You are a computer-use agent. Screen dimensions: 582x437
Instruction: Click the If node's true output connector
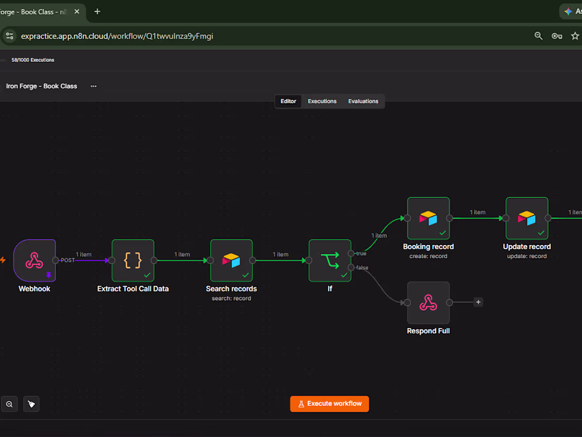tap(351, 253)
